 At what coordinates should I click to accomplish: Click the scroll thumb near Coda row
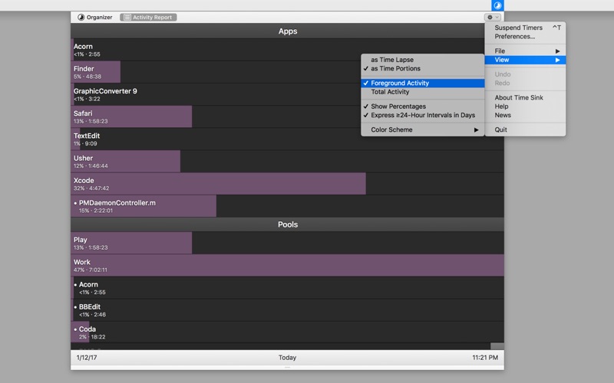(497, 346)
